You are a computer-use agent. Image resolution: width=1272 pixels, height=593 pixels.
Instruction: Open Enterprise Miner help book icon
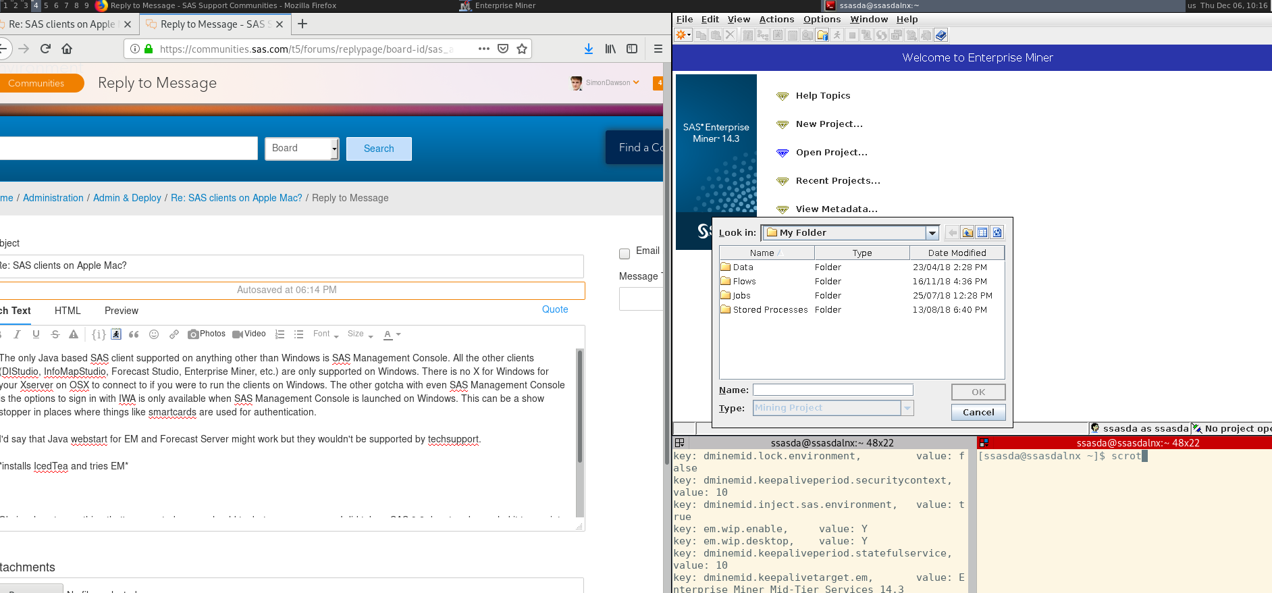[x=941, y=35]
